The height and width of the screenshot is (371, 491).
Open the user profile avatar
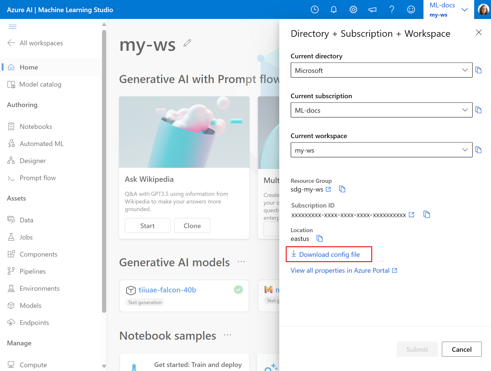(x=483, y=9)
